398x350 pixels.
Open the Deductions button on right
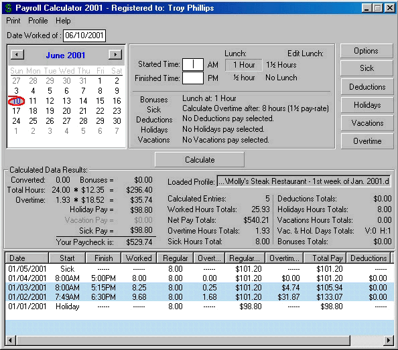(x=367, y=87)
